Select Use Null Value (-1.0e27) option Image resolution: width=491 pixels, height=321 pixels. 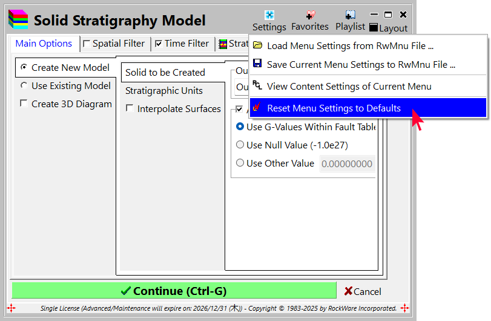click(x=240, y=145)
